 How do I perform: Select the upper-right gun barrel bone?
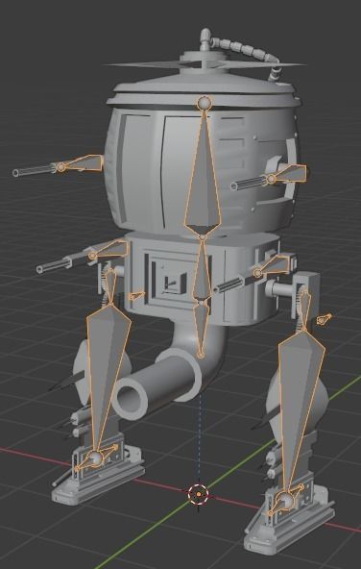tap(288, 173)
